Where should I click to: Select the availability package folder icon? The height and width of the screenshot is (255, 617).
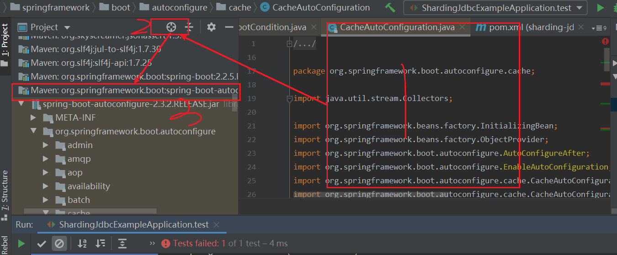(x=60, y=186)
